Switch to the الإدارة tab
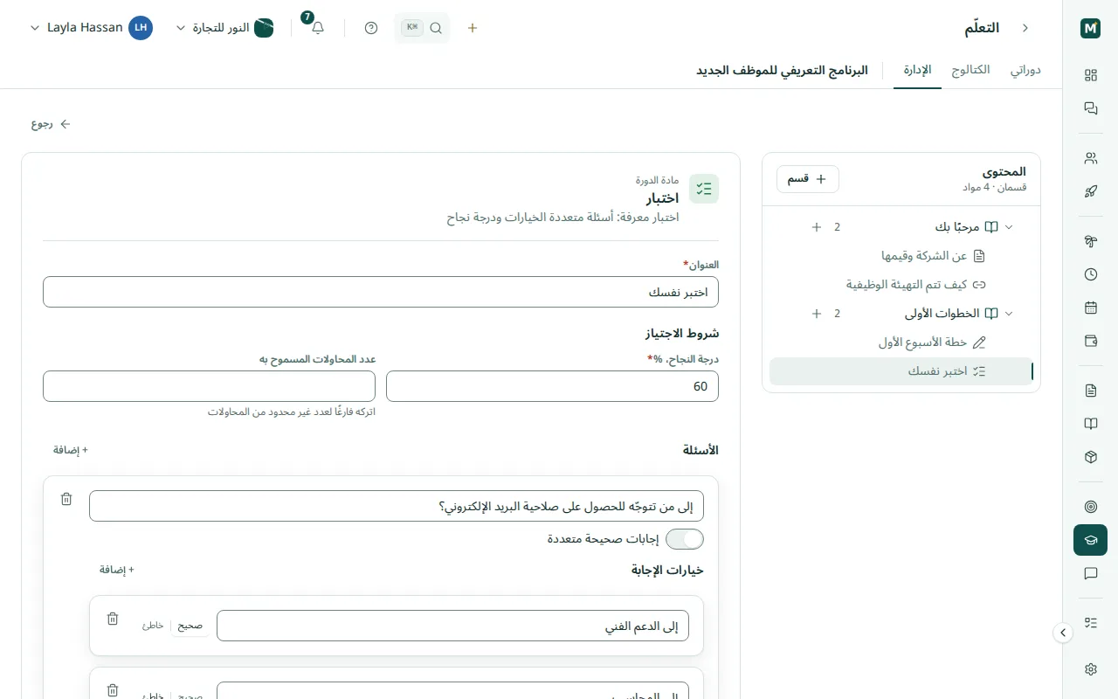The width and height of the screenshot is (1118, 699). 917,70
